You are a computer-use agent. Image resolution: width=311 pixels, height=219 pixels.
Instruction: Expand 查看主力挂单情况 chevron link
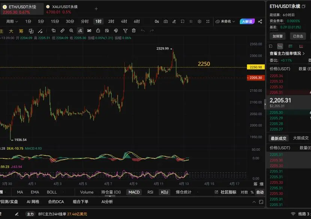click(x=287, y=53)
